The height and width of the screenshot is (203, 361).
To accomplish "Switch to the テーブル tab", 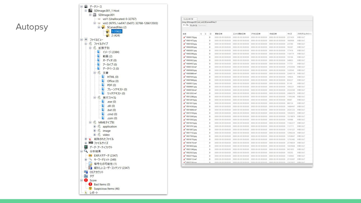I will click(x=186, y=25).
